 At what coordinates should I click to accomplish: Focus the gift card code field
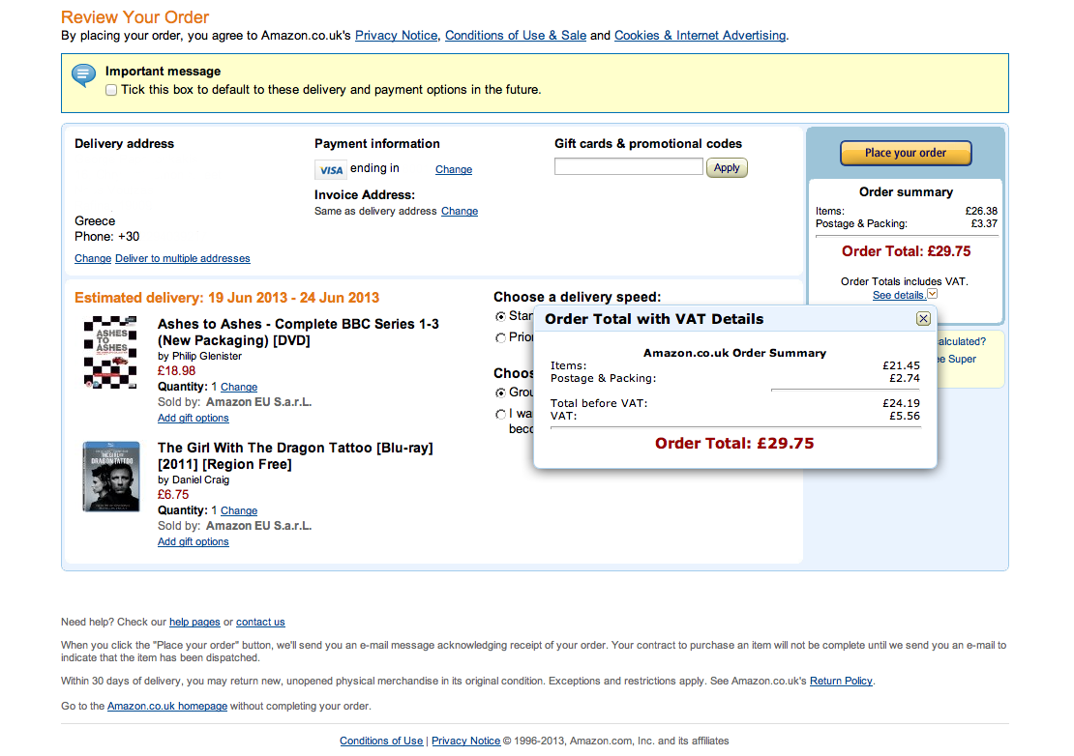click(629, 166)
